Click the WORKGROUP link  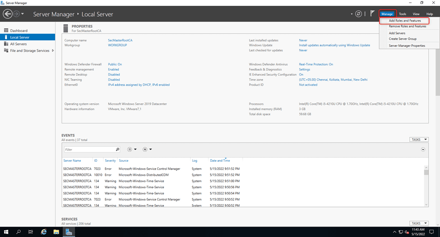coord(117,45)
